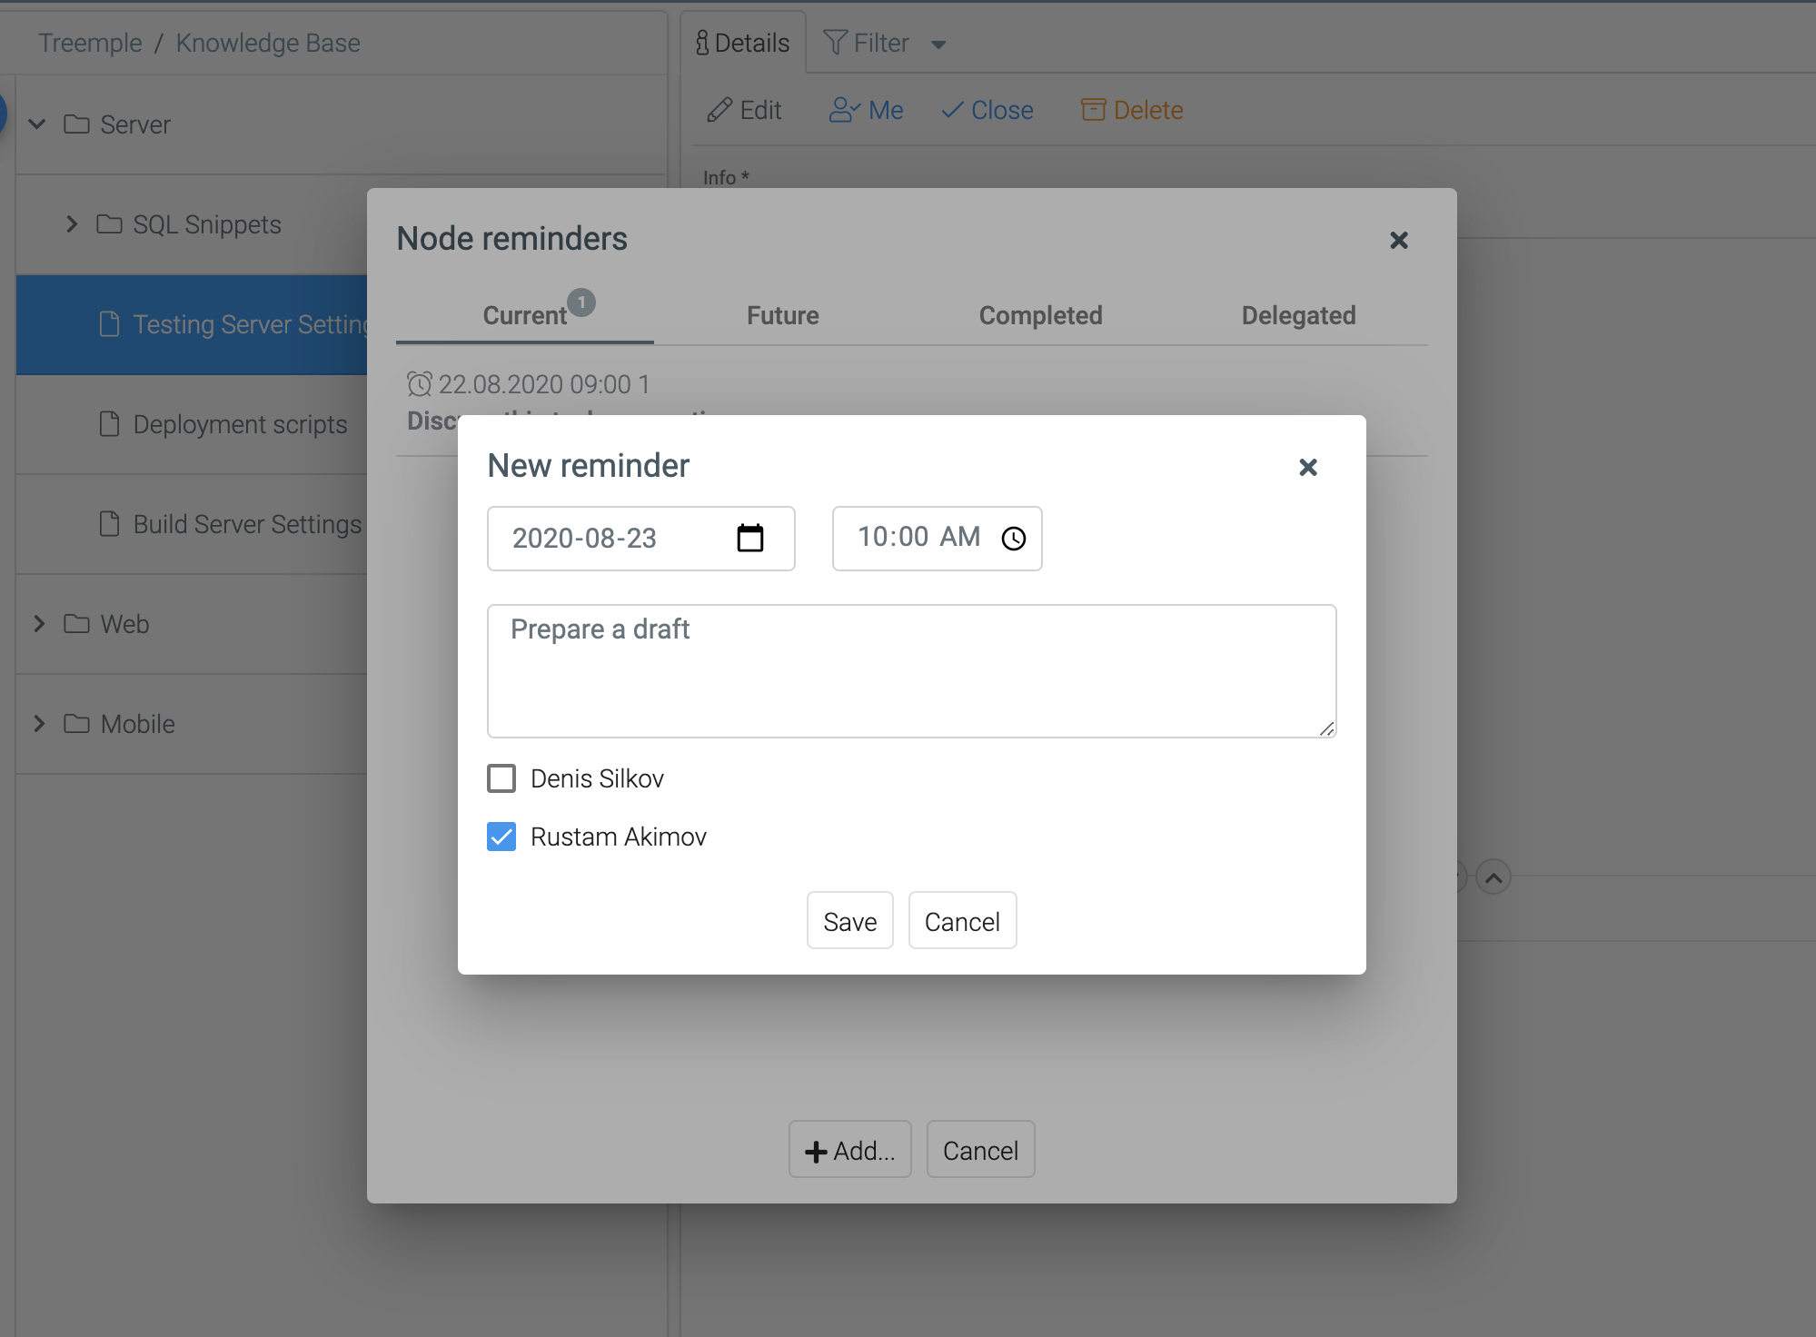The image size is (1816, 1337).
Task: Open the Details tab
Action: click(x=743, y=43)
